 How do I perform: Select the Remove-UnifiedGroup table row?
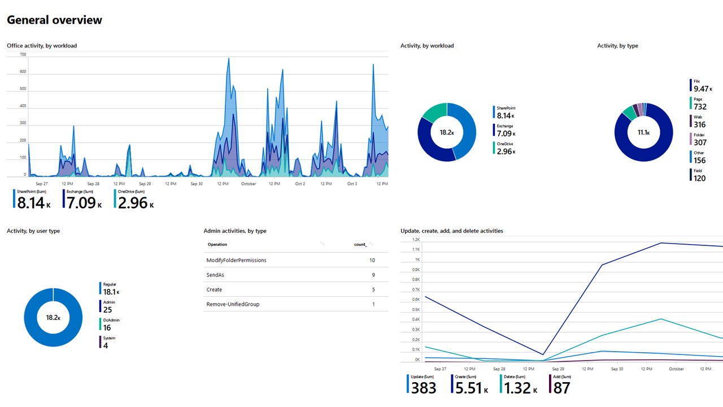click(296, 304)
